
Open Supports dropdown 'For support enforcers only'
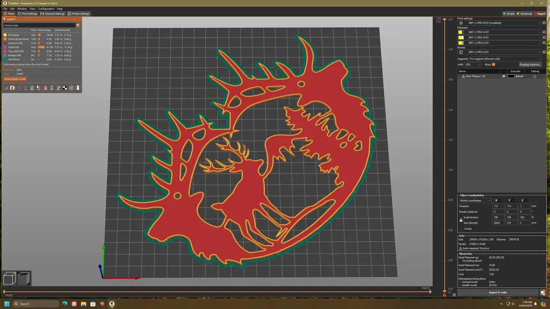[505, 59]
